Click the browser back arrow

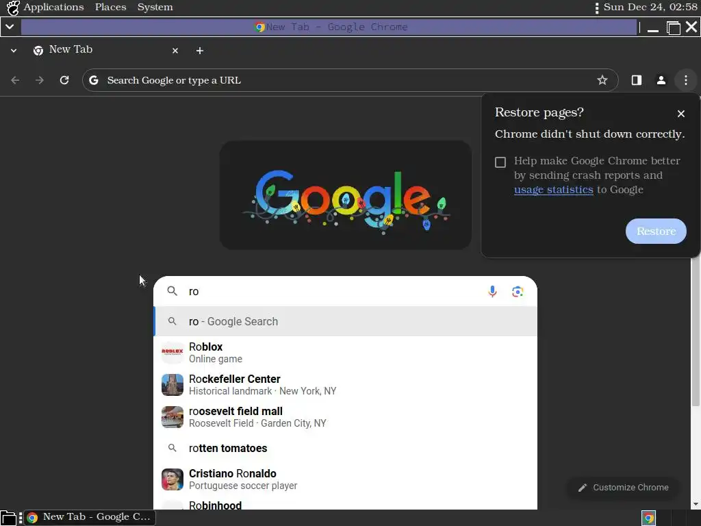tap(15, 80)
